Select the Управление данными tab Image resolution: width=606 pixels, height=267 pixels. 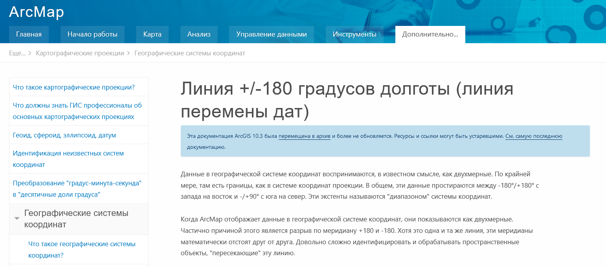272,35
